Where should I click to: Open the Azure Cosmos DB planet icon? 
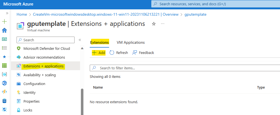(x=4, y=109)
